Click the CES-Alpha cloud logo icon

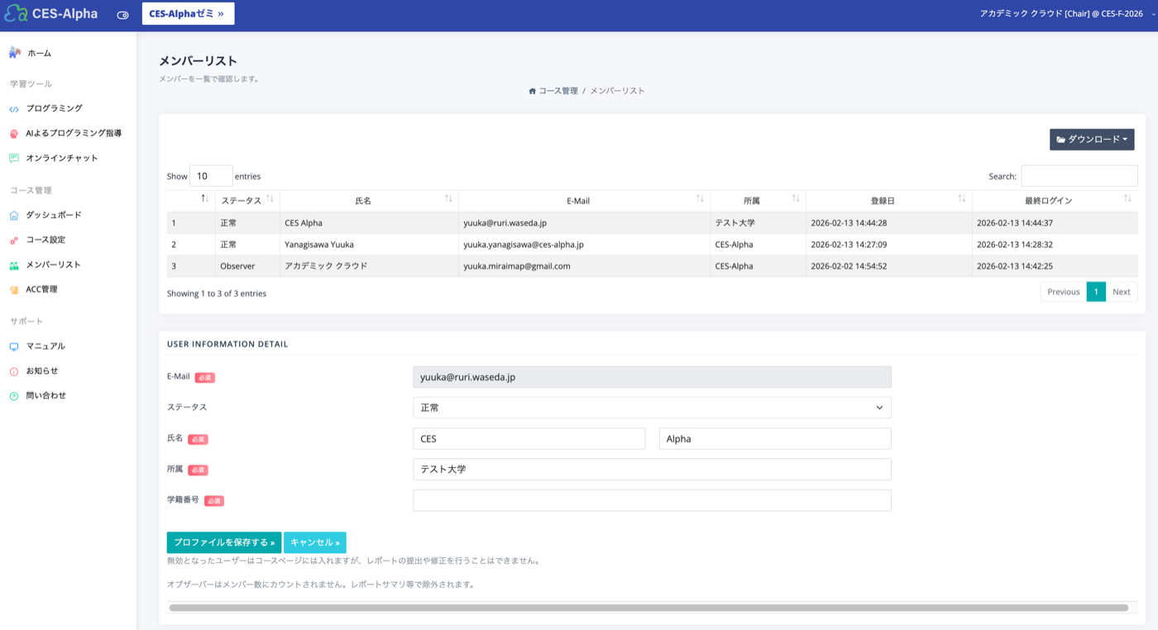click(16, 13)
